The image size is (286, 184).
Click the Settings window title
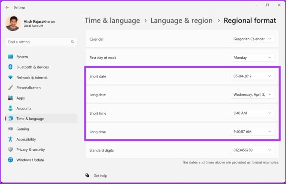tap(20, 7)
